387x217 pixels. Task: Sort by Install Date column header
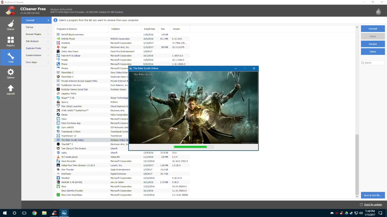[x=150, y=29]
